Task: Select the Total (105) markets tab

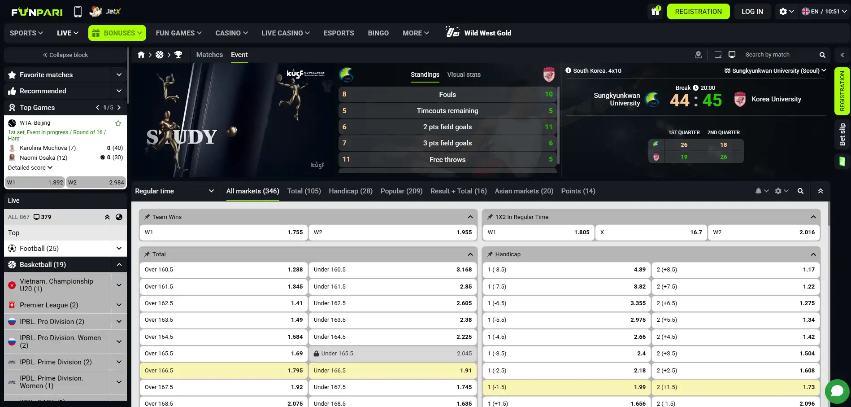Action: tap(304, 191)
